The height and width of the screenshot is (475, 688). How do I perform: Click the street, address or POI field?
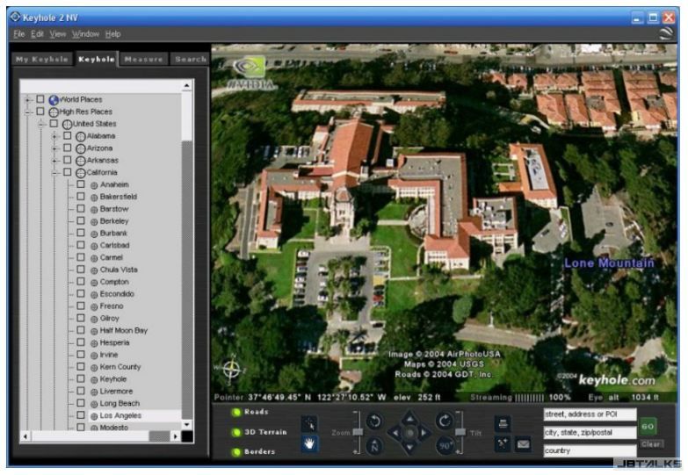point(590,414)
